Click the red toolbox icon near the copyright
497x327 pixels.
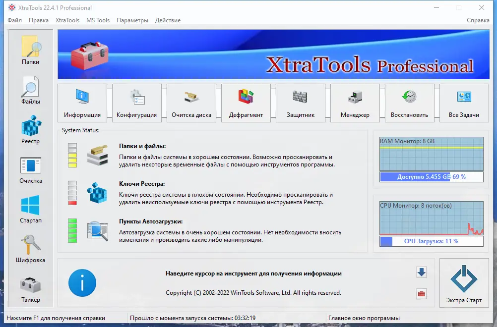421,293
